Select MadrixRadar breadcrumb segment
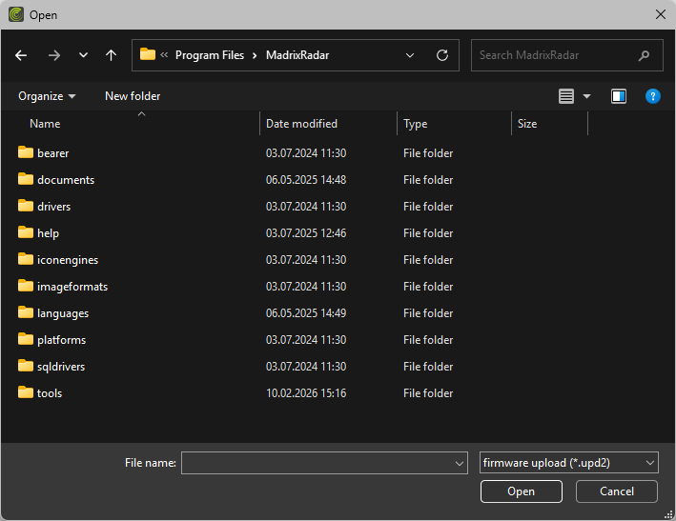This screenshot has height=521, width=676. (x=297, y=55)
